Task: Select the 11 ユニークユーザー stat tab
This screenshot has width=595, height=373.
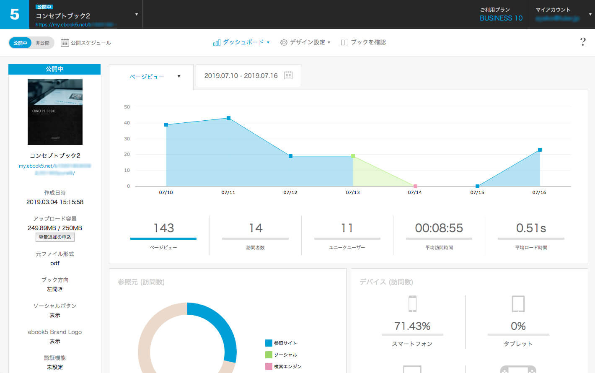Action: tap(347, 235)
